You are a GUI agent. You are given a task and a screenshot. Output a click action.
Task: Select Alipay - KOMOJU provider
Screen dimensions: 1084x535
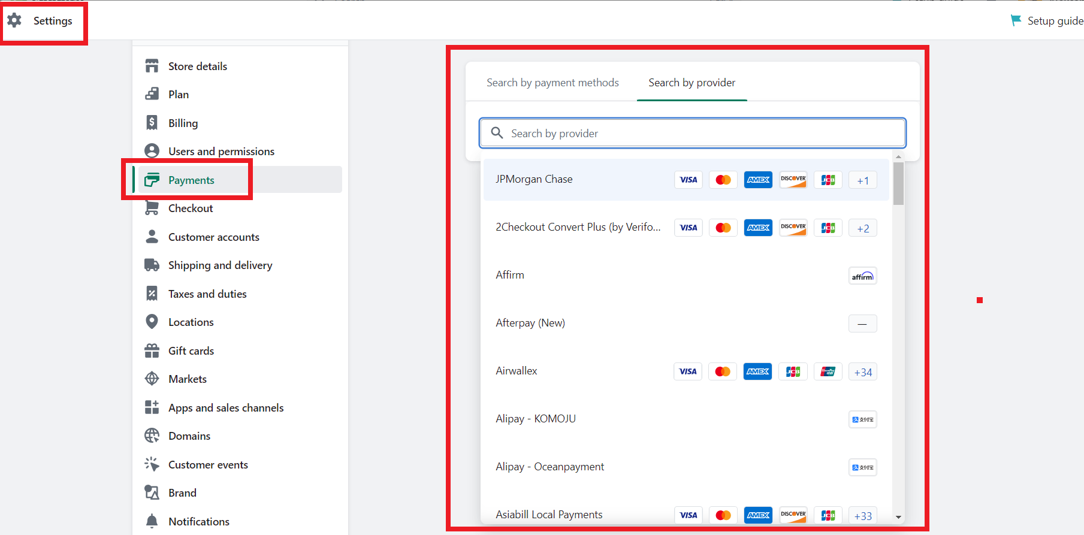(686, 419)
